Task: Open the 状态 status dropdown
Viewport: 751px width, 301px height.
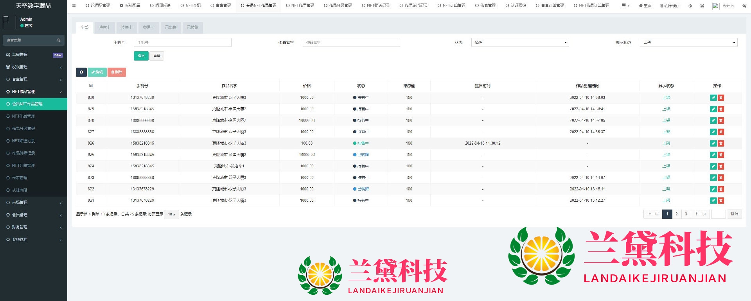Action: coord(520,42)
